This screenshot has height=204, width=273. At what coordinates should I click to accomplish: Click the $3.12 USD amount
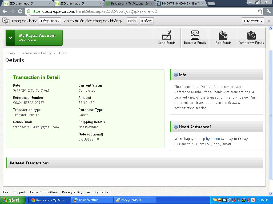87,103
